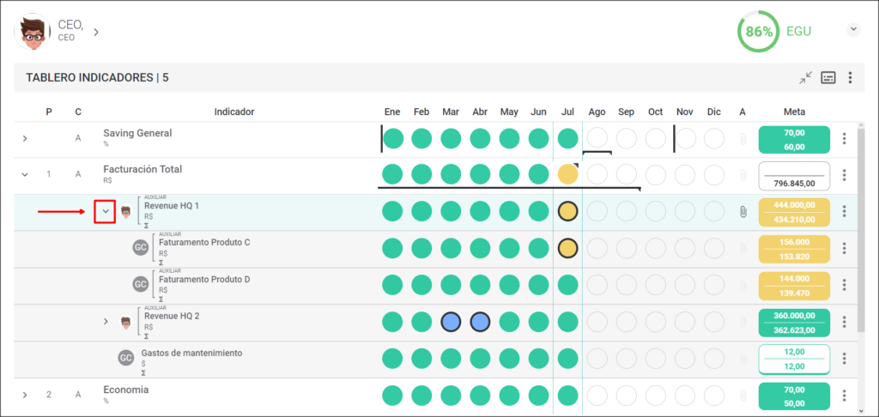Screen dimensions: 879x417
Task: Open three-dot menu for Saving General row
Action: coord(845,139)
